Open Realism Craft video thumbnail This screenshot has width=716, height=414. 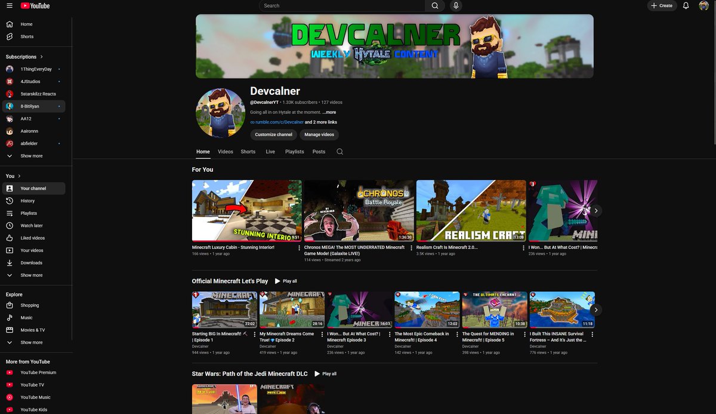click(x=471, y=211)
